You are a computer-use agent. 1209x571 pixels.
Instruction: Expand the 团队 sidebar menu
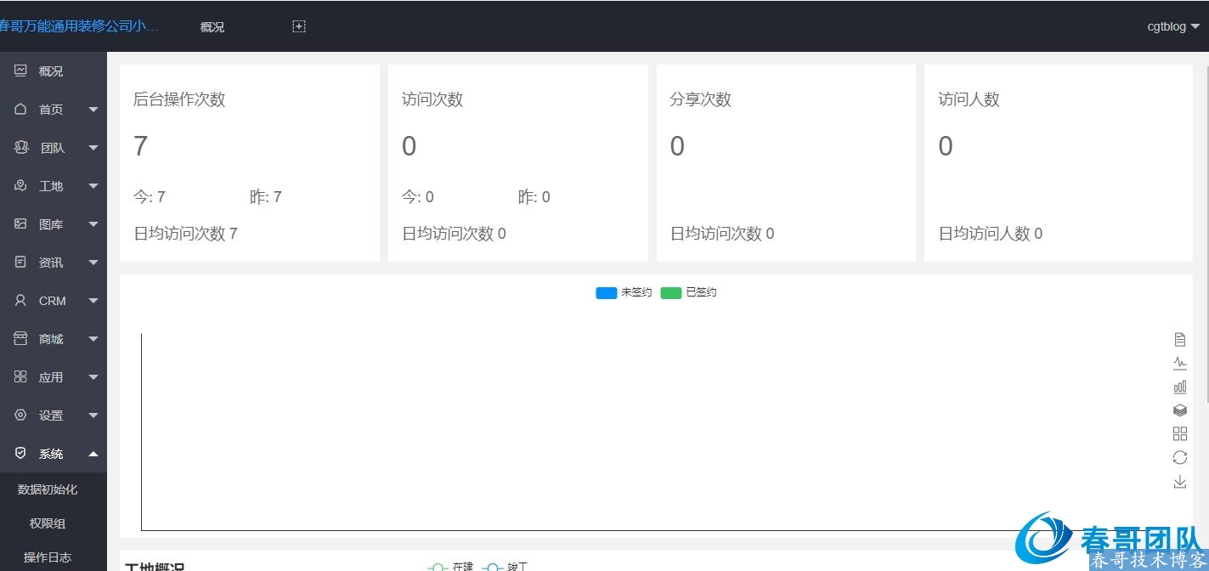(x=53, y=148)
